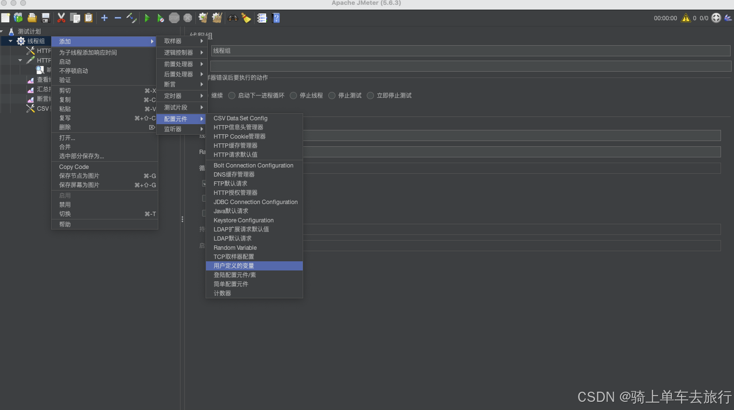Open the 监听器 submenu

pos(182,129)
